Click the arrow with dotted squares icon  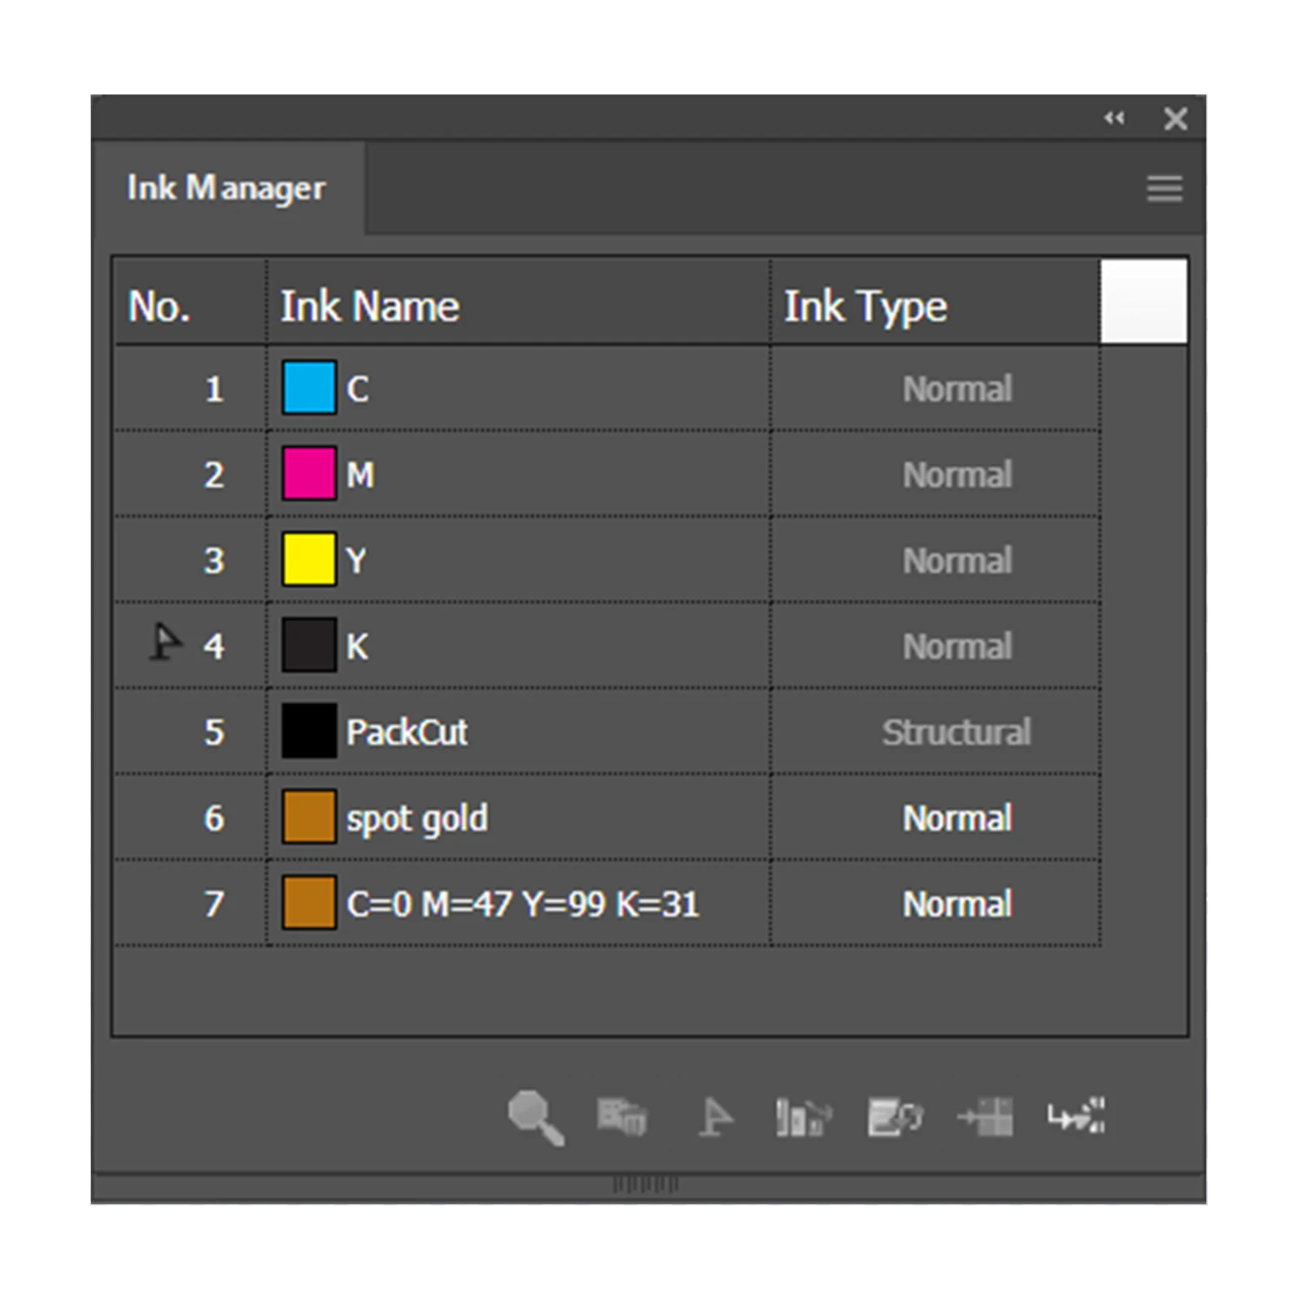coord(1076,1116)
